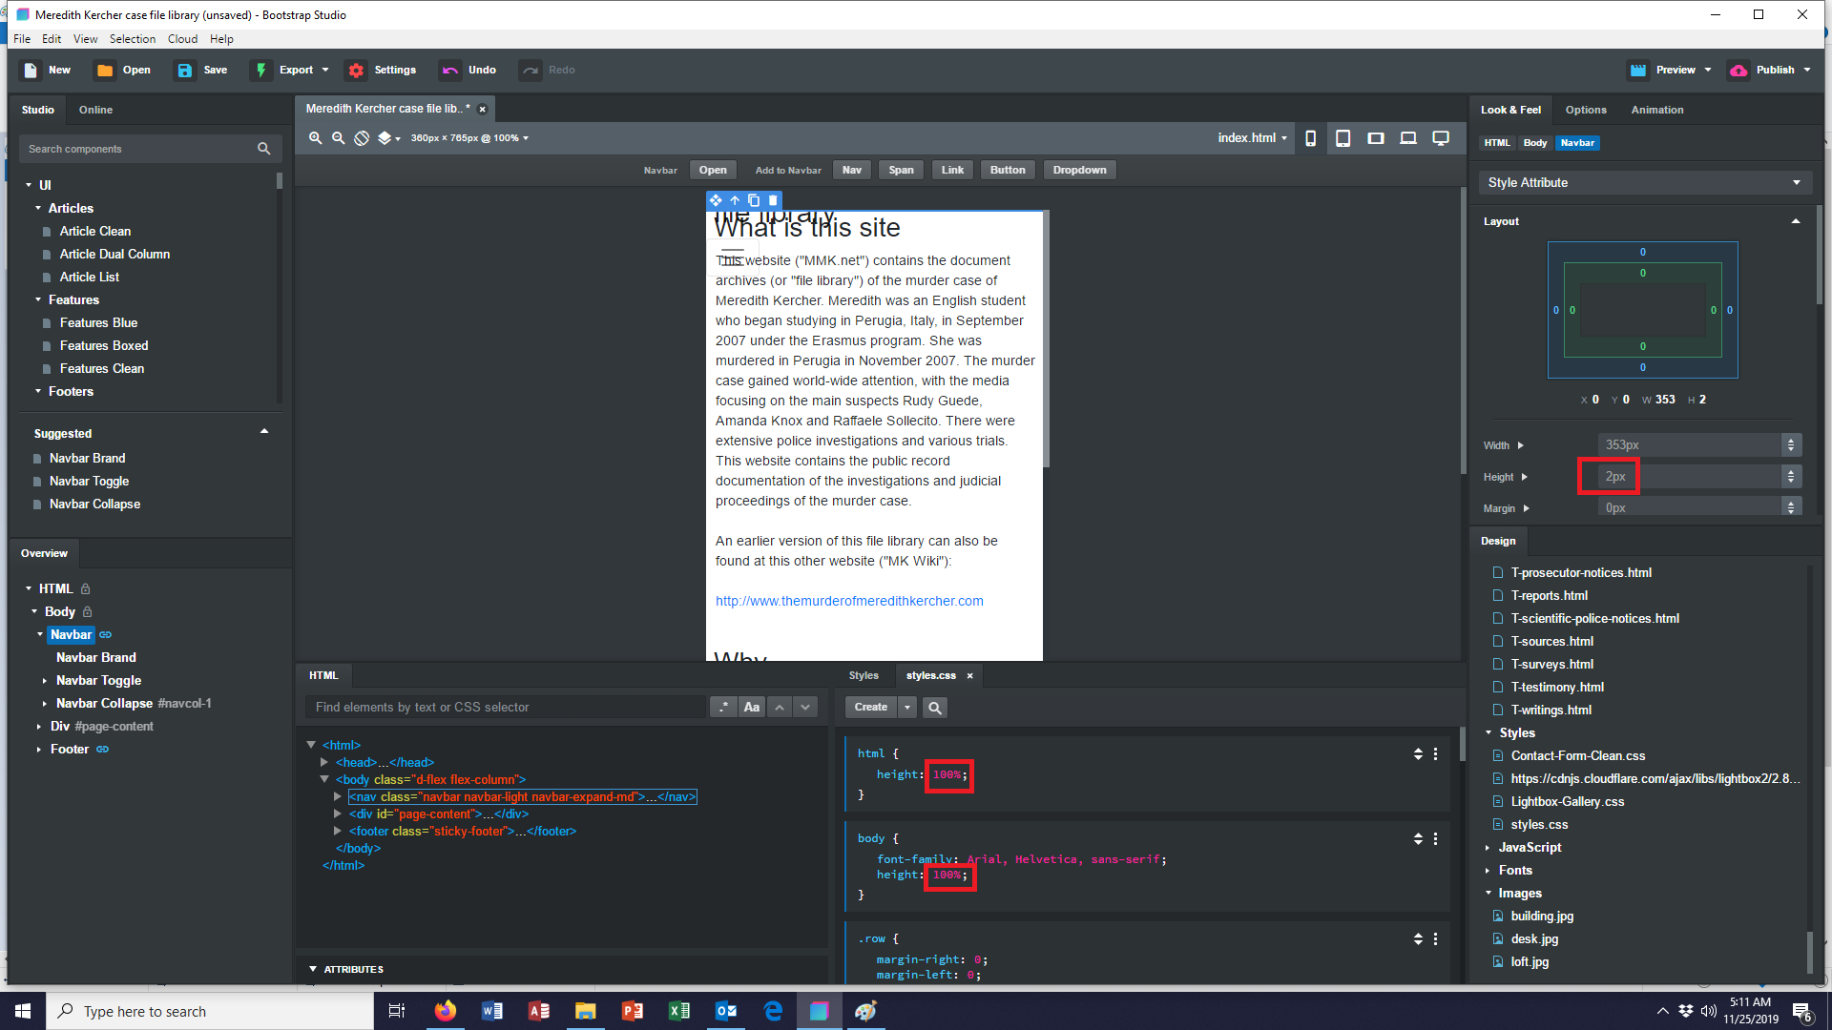This screenshot has width=1832, height=1030.
Task: Open Style Attribute dropdown
Action: point(1644,182)
